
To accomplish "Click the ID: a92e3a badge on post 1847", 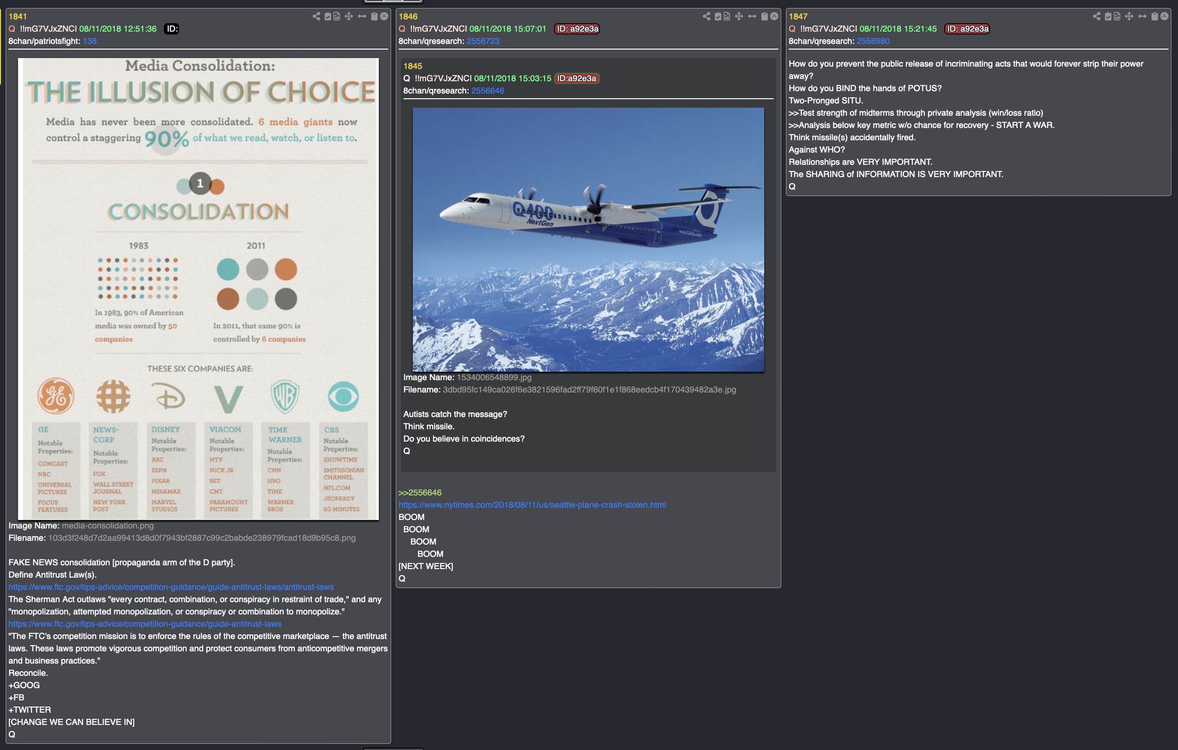I will coord(968,29).
